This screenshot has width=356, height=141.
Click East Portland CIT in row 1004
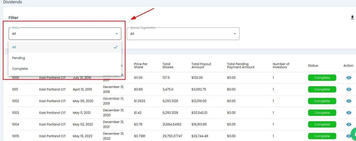[52, 124]
